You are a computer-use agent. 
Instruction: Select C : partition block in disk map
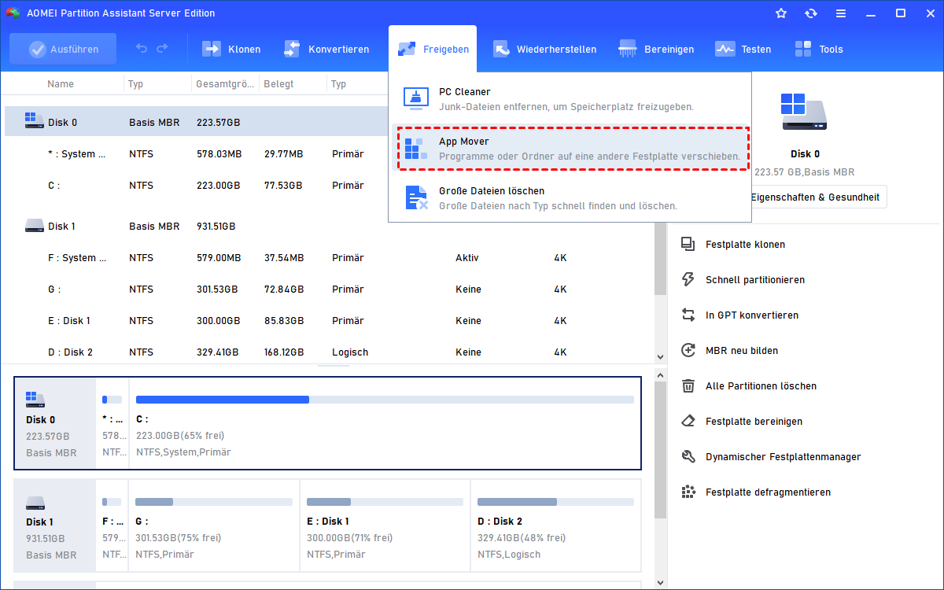click(385, 423)
